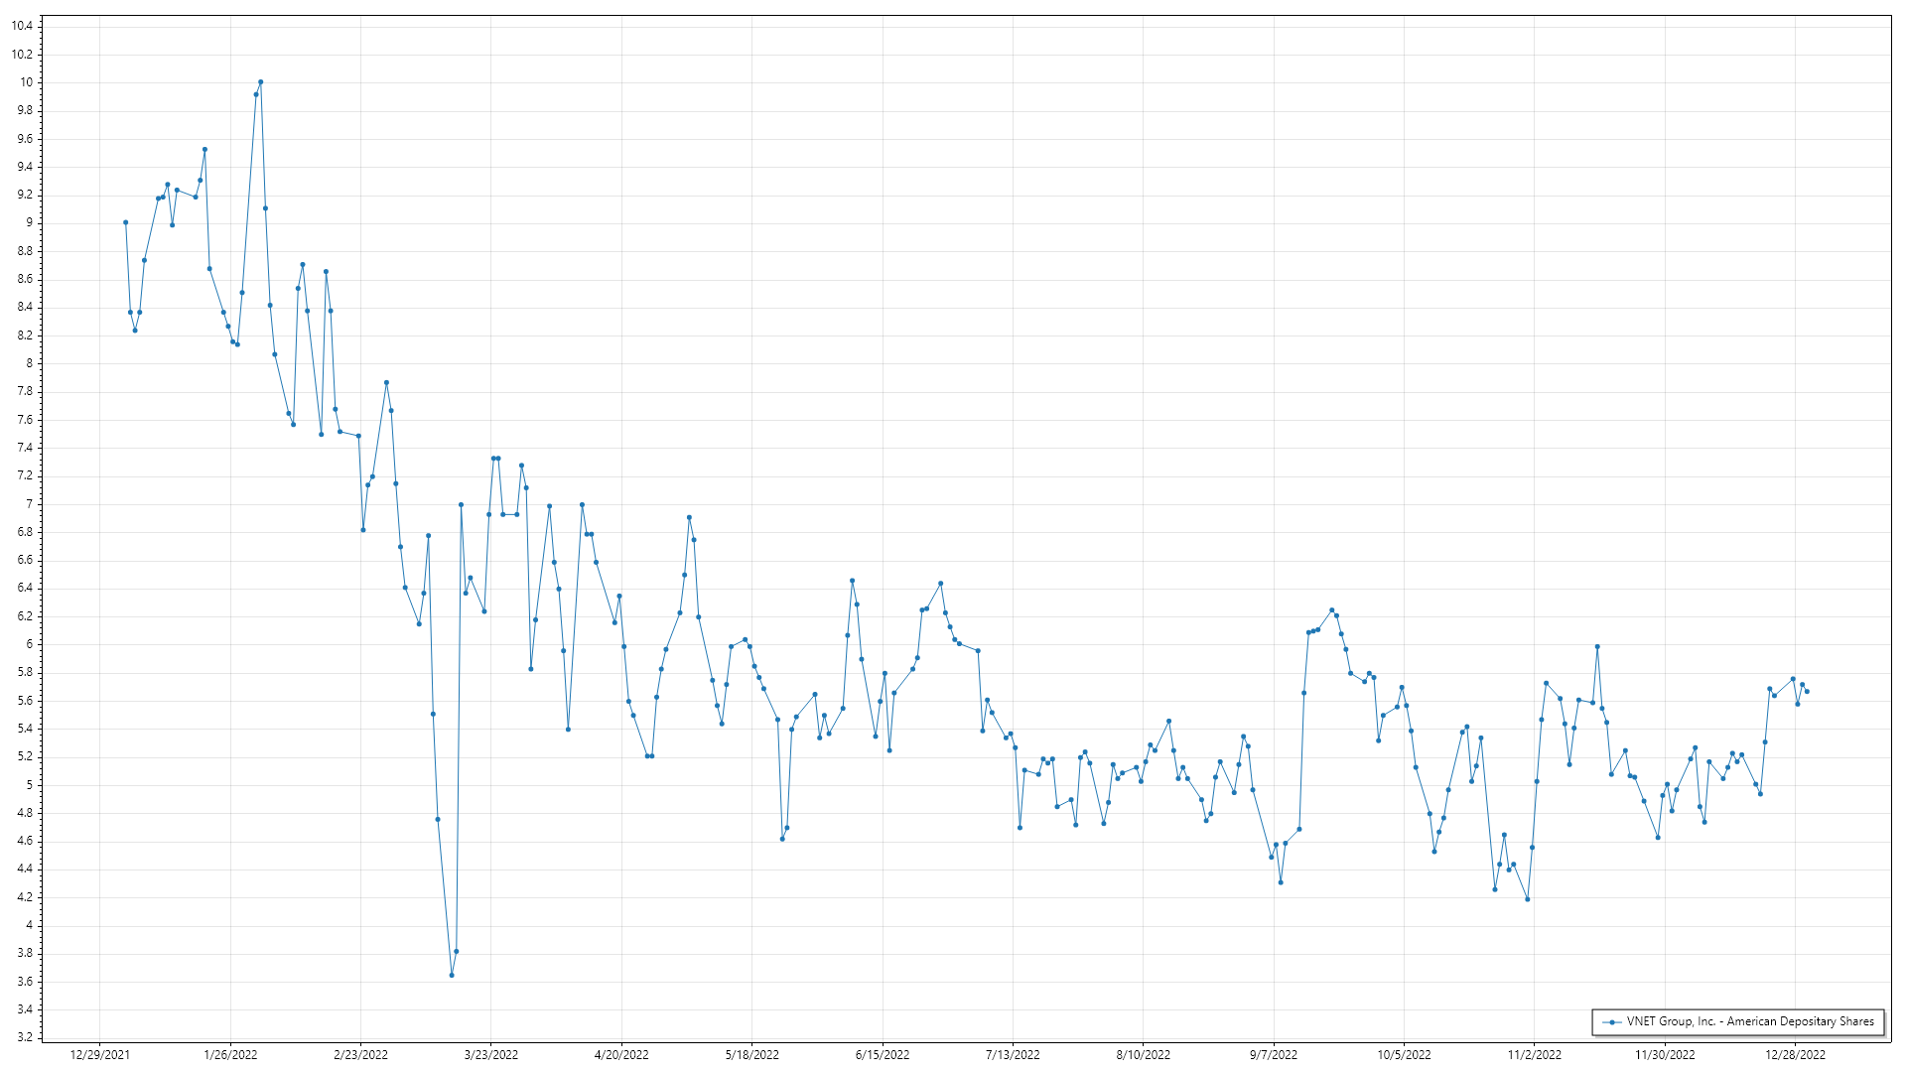This screenshot has width=1906, height=1072.
Task: Click the 3.2 y-axis tick label
Action: click(x=25, y=1037)
